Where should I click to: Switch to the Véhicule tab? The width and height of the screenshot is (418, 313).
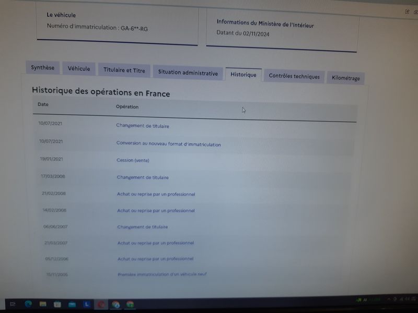point(79,69)
